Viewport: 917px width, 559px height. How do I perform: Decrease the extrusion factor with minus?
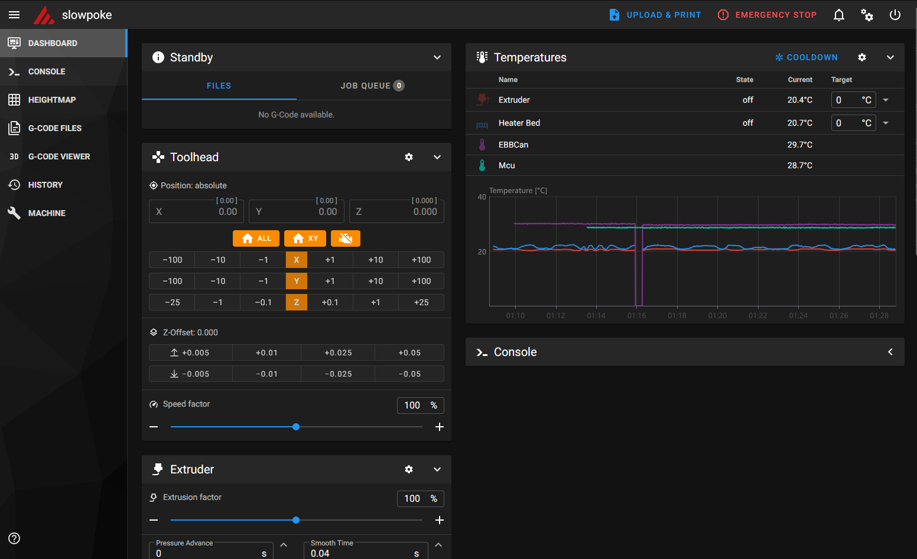coord(154,520)
